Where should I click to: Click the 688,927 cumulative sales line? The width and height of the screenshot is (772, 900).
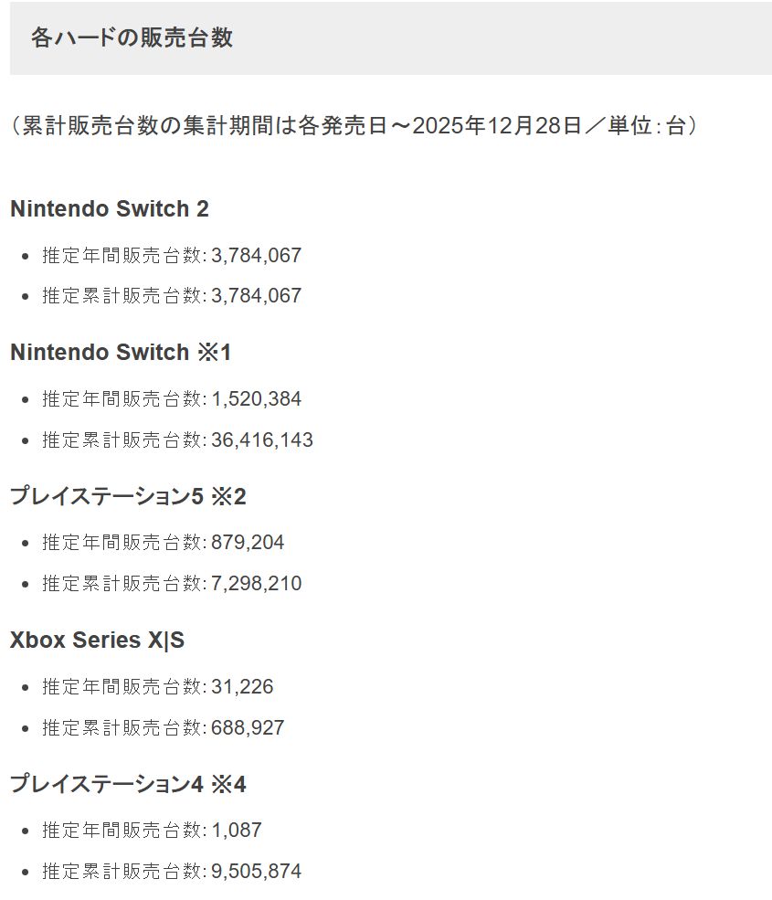[164, 728]
